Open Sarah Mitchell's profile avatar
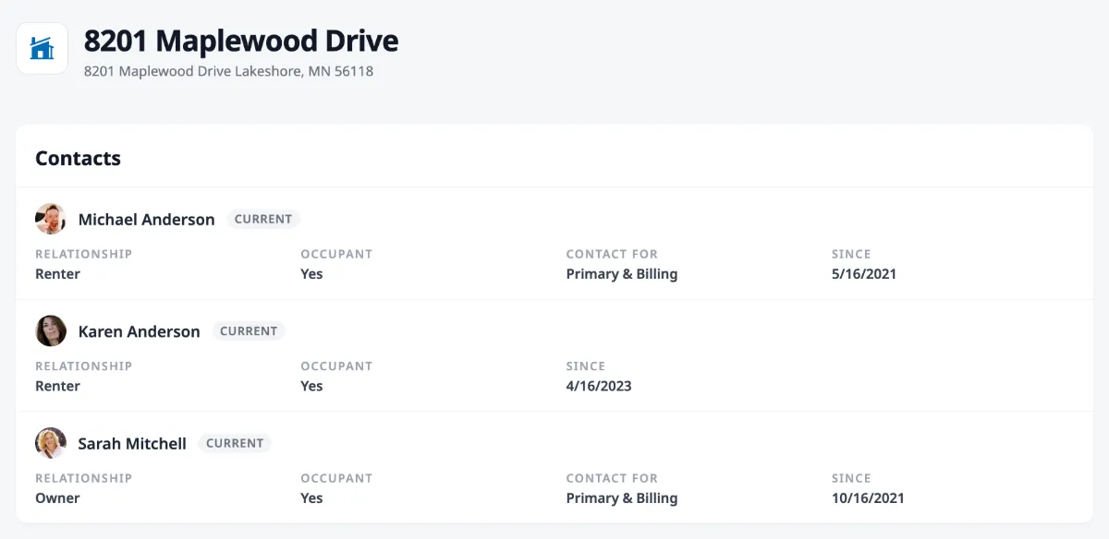The width and height of the screenshot is (1109, 539). [51, 443]
